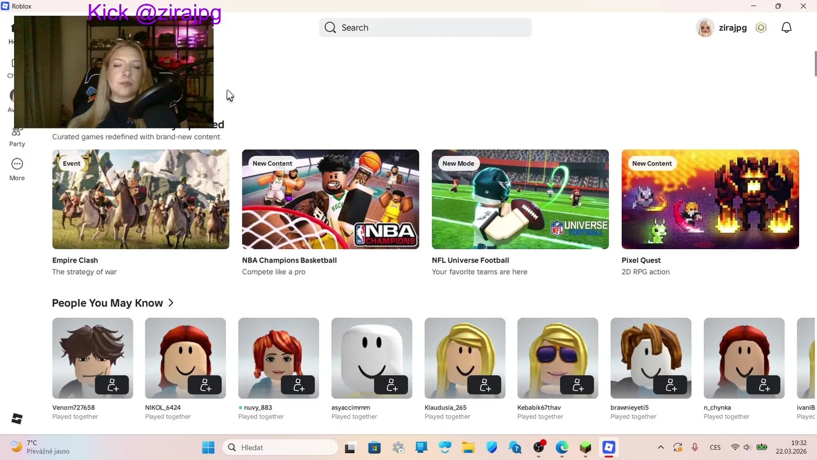Show hidden tray icons chevron
Viewport: 817px width, 460px height.
pos(661,447)
